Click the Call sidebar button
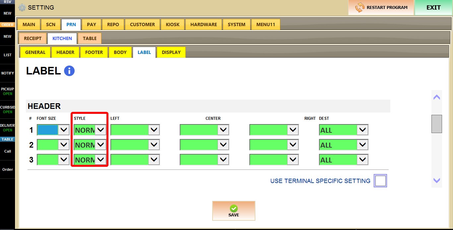The height and width of the screenshot is (230, 453). click(7, 151)
